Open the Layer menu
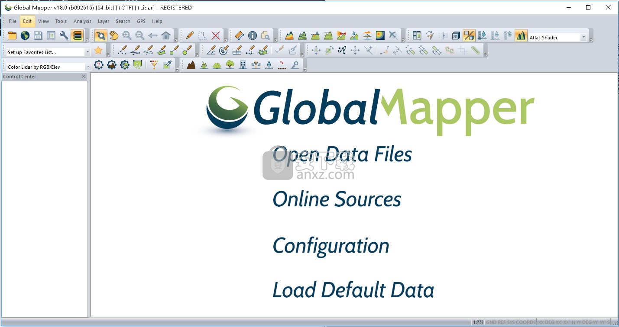This screenshot has height=327, width=619. tap(104, 21)
